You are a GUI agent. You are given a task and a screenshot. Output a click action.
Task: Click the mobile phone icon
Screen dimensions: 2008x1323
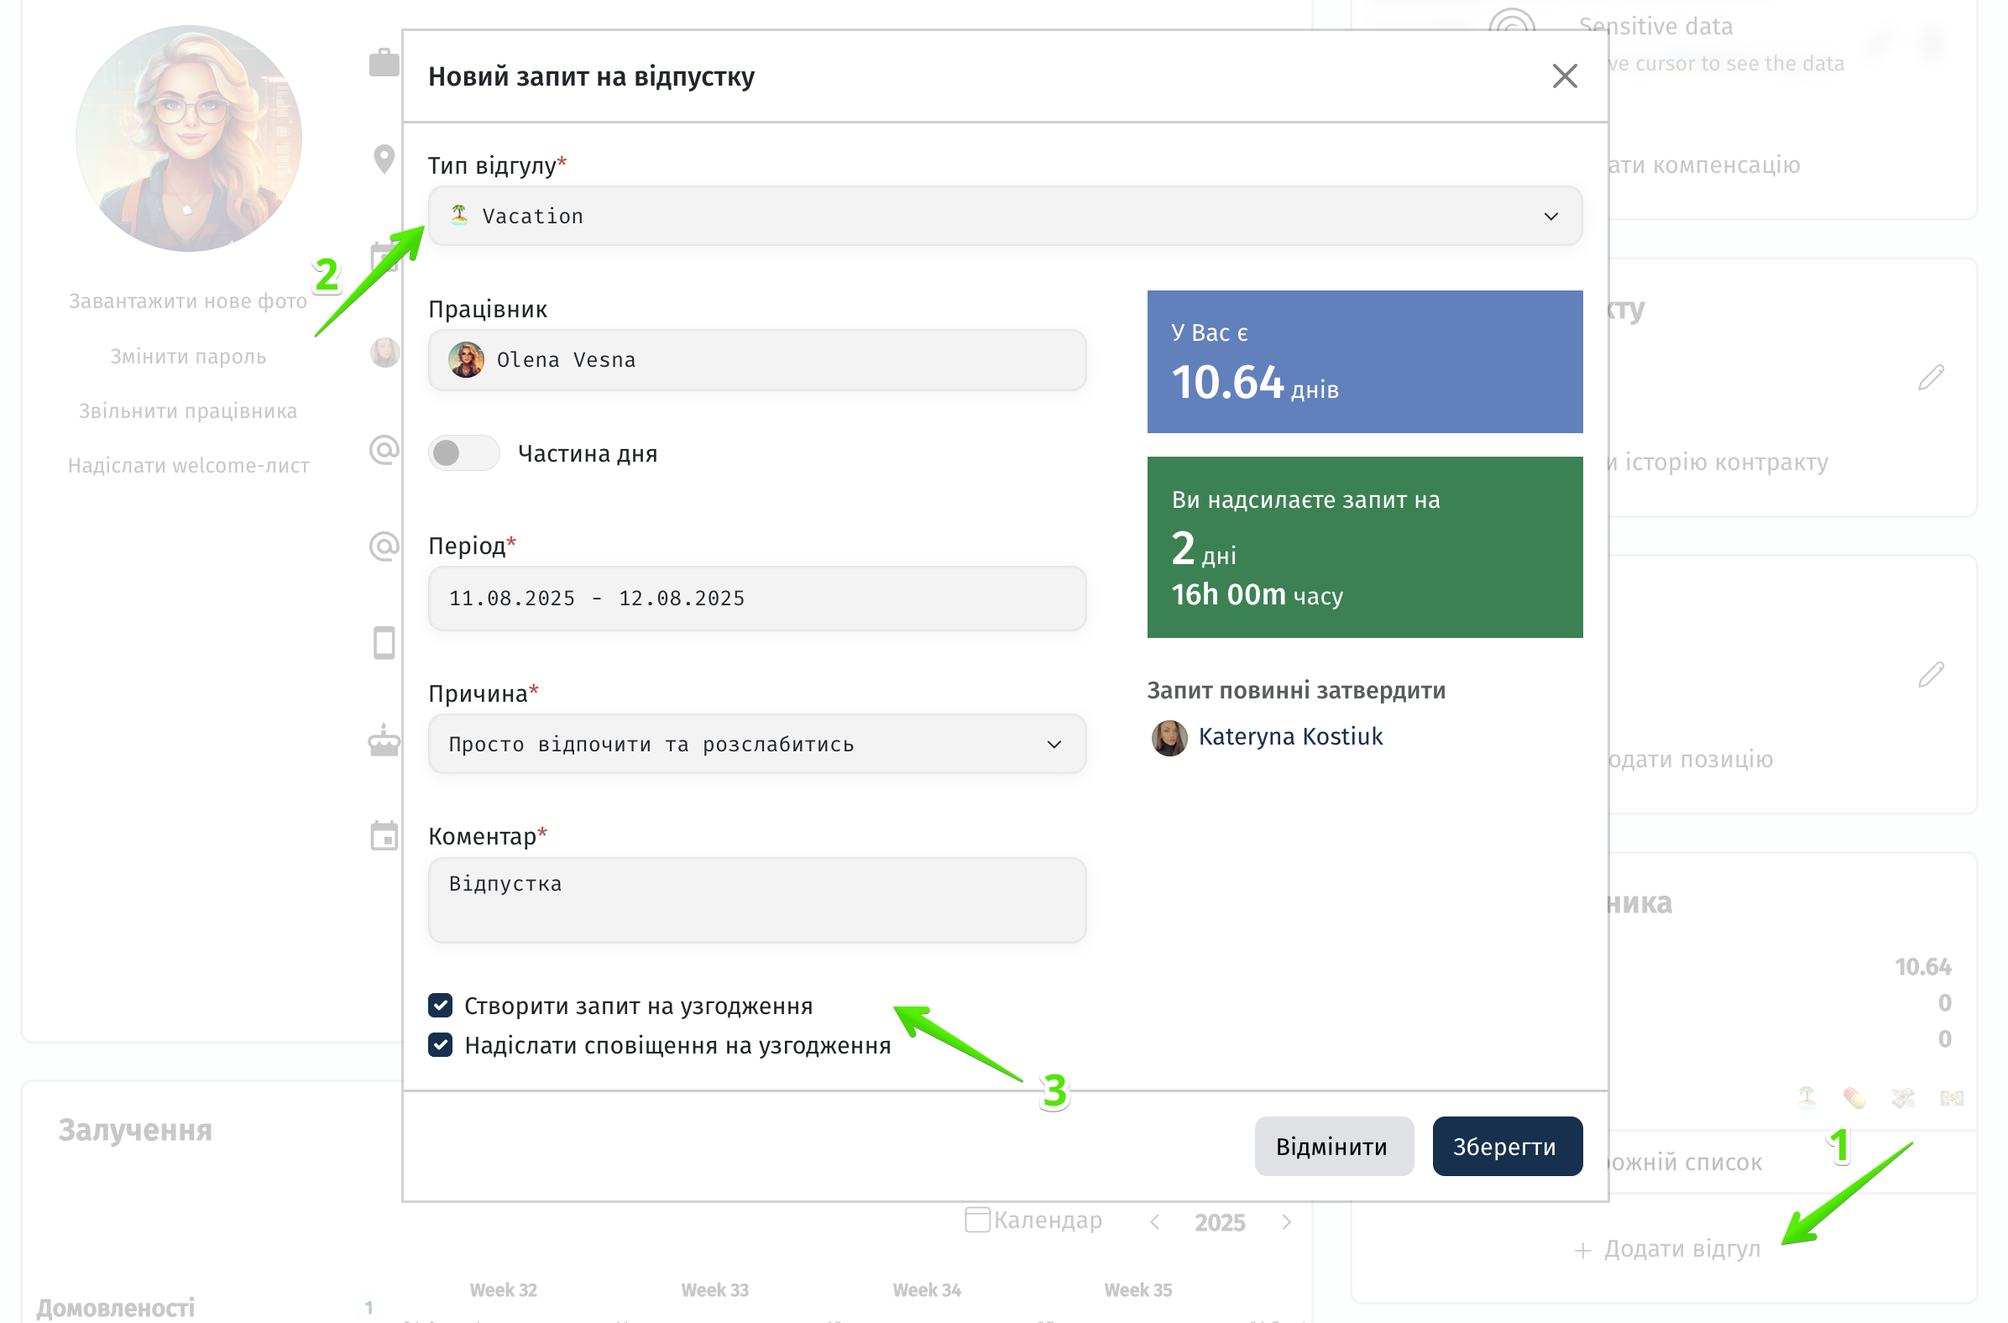tap(384, 643)
